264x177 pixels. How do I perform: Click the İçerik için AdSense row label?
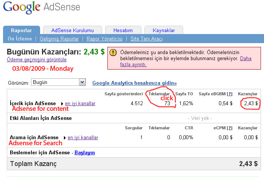(33, 103)
